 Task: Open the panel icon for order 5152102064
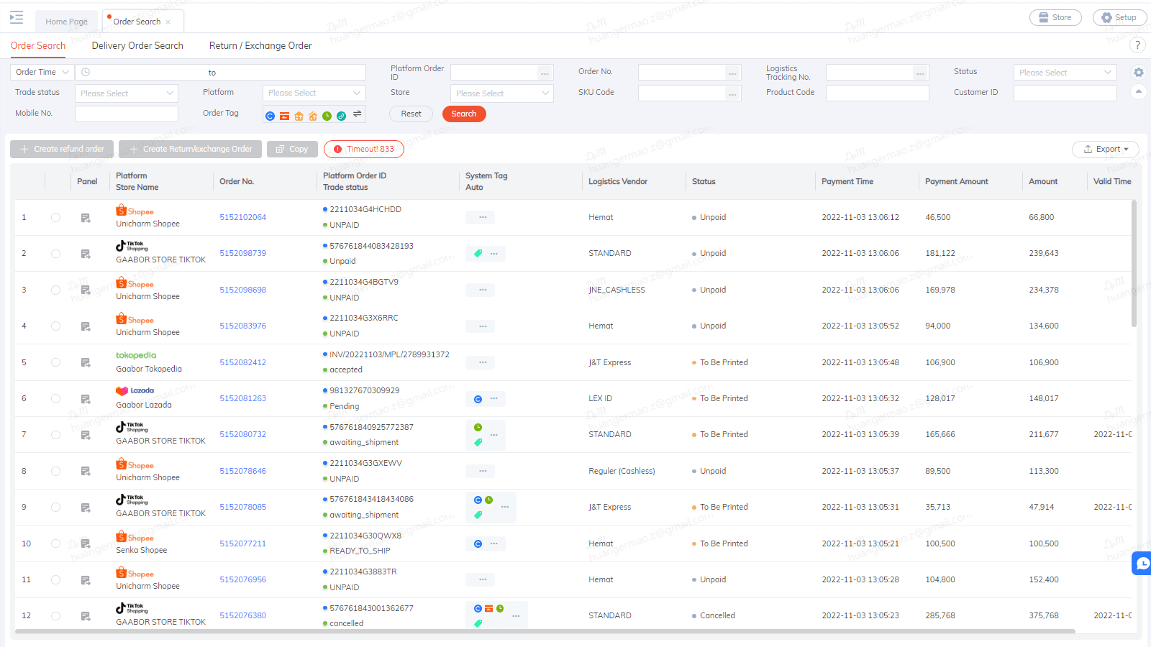pyautogui.click(x=86, y=217)
